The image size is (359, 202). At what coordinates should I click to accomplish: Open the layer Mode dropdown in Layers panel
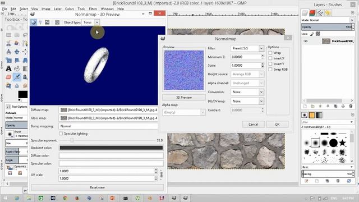click(x=328, y=20)
